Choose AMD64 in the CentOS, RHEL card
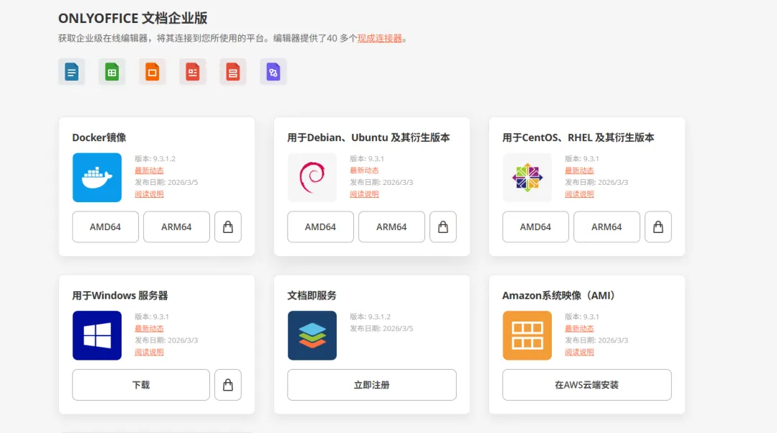The image size is (777, 433). (x=536, y=227)
